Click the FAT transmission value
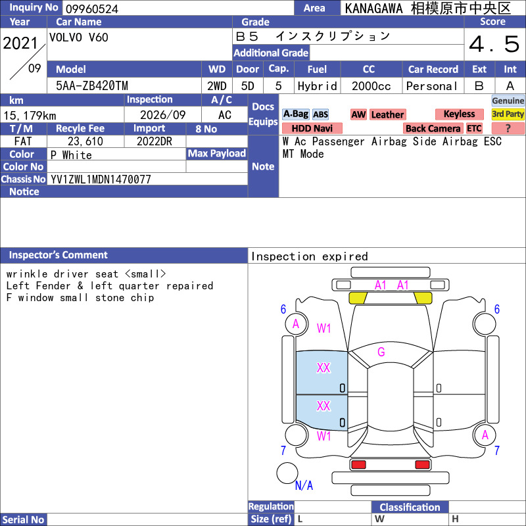Image resolution: width=526 pixels, height=526 pixels. coord(23,141)
